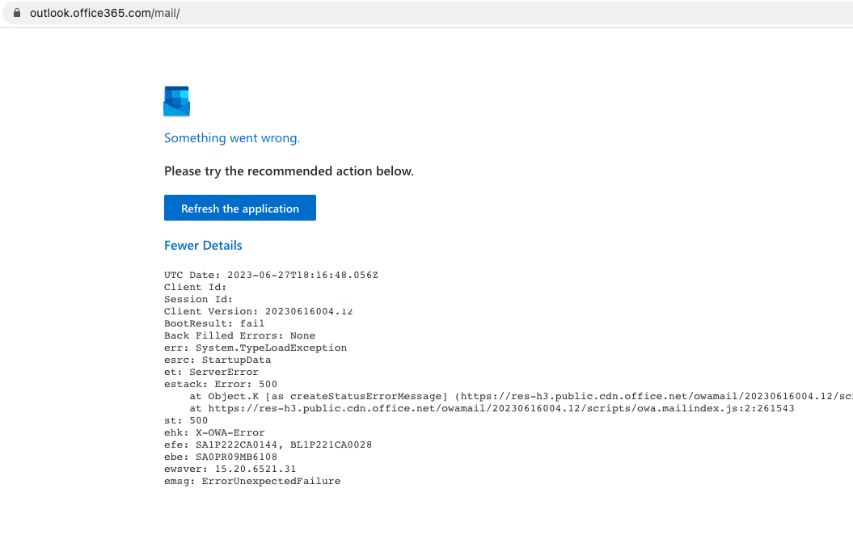Click the Something went wrong heading

tap(232, 138)
